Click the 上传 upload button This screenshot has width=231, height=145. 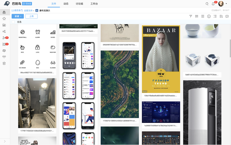31,16
